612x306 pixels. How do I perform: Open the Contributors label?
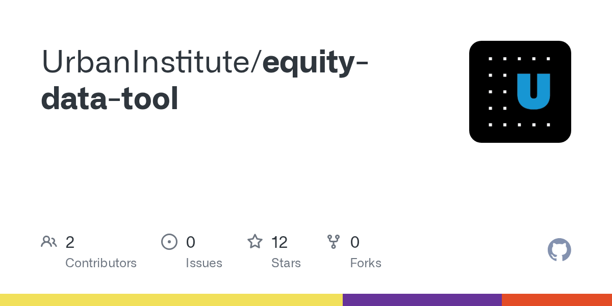[x=101, y=263]
